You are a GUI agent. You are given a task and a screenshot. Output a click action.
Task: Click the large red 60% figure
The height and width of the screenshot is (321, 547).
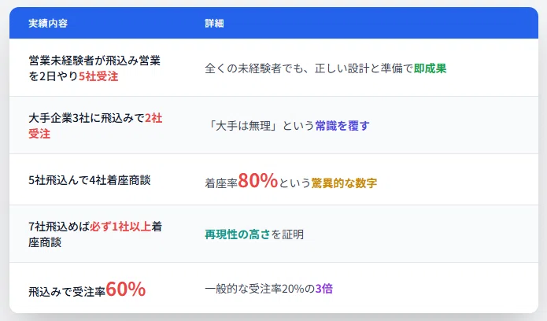pyautogui.click(x=126, y=289)
